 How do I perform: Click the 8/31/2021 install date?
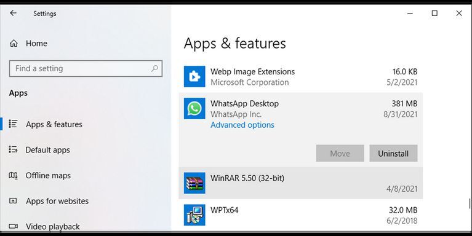tap(401, 114)
